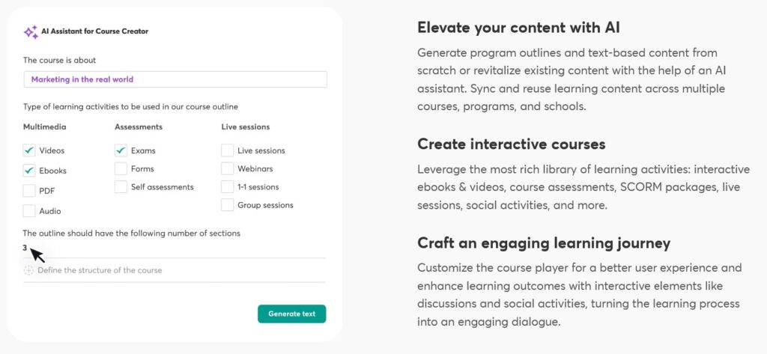Check the 1-1 sessions checkbox
This screenshot has height=354, width=767.
[228, 187]
